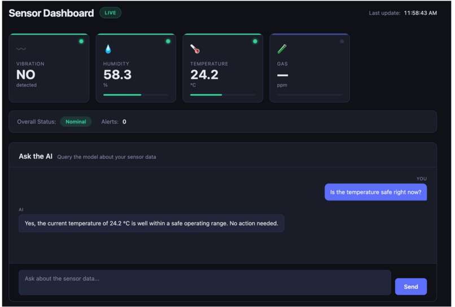Click the inactive status dot on Gas card
The height and width of the screenshot is (307, 455).
(x=342, y=42)
